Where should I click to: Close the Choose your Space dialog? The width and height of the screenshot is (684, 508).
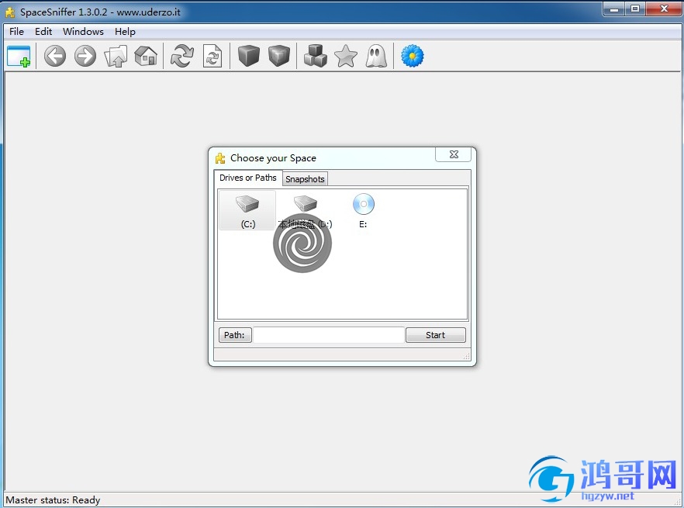pyautogui.click(x=454, y=154)
